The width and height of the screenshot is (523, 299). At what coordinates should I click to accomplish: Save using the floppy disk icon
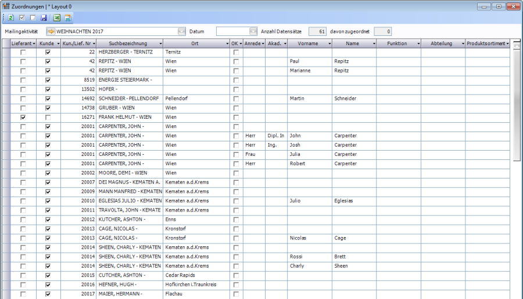tap(44, 18)
